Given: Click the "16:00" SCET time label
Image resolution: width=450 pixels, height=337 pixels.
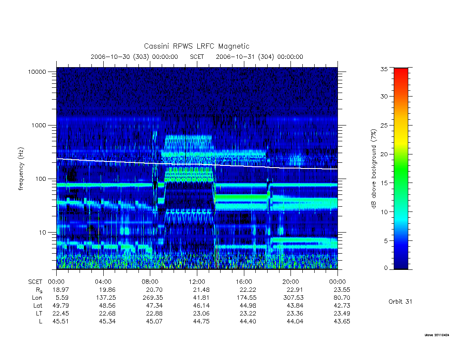Looking at the screenshot, I should 243,282.
